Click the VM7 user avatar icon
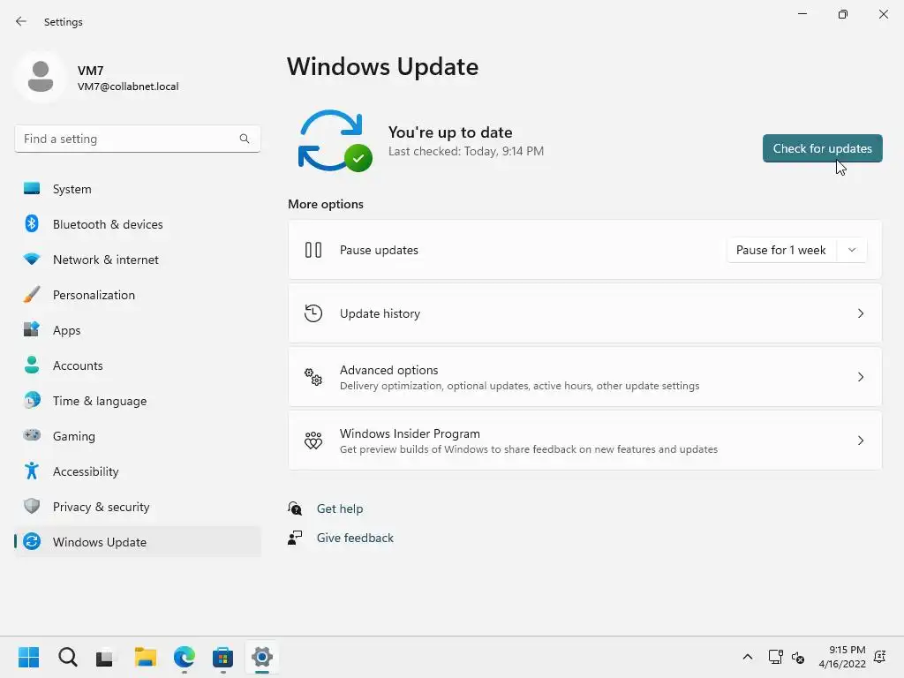Viewport: 904px width, 678px height. [x=41, y=77]
